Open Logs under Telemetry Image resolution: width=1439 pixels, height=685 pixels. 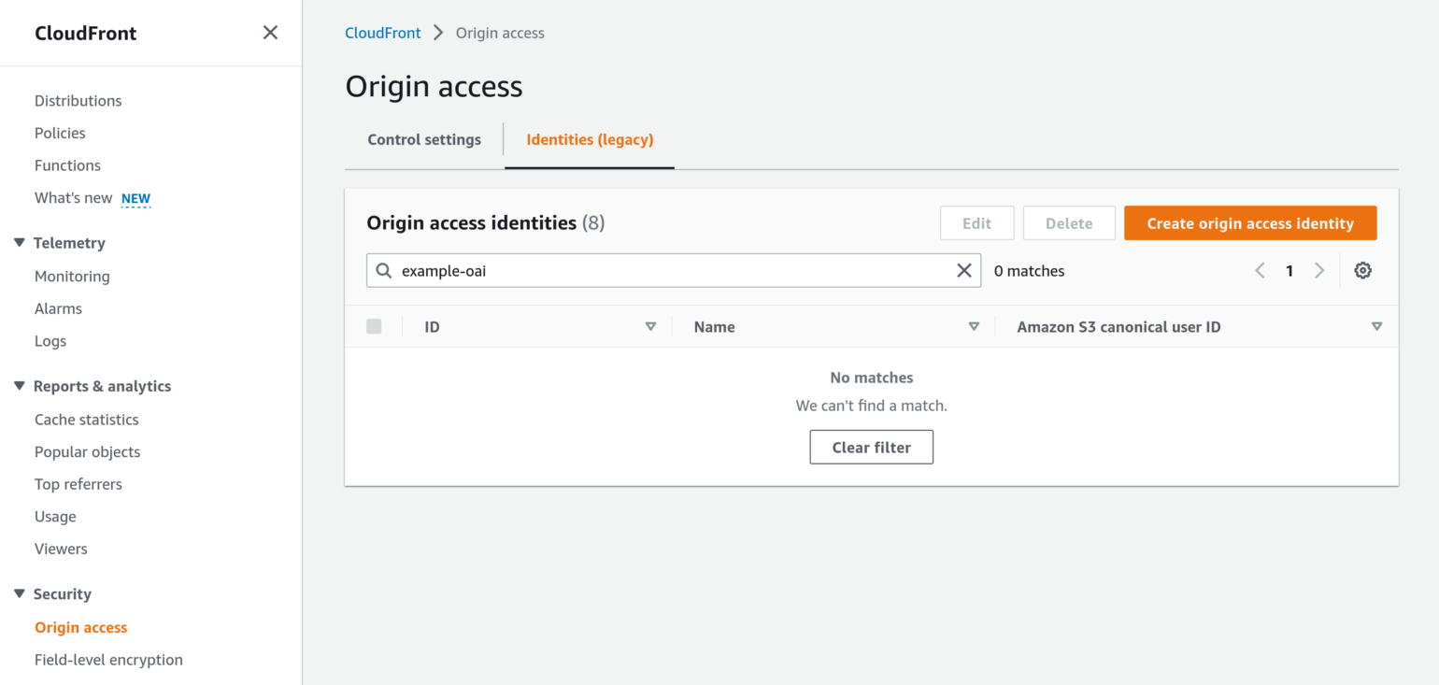pos(50,341)
